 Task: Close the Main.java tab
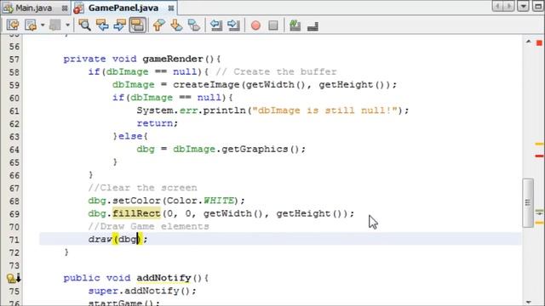coord(65,8)
